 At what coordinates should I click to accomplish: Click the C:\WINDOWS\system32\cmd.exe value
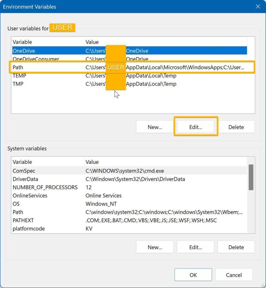point(125,171)
